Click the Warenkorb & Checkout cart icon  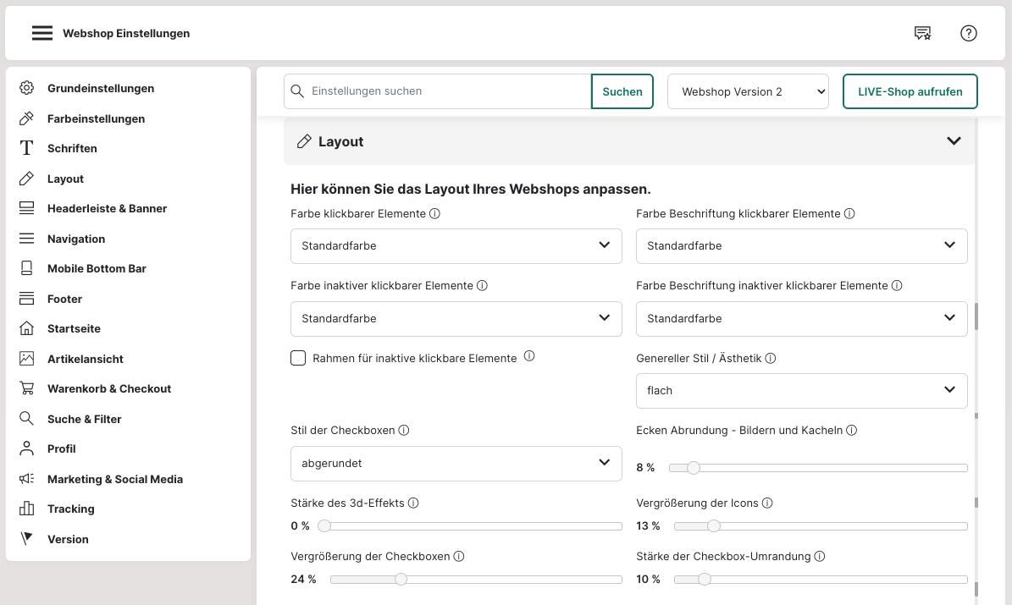pyautogui.click(x=27, y=388)
